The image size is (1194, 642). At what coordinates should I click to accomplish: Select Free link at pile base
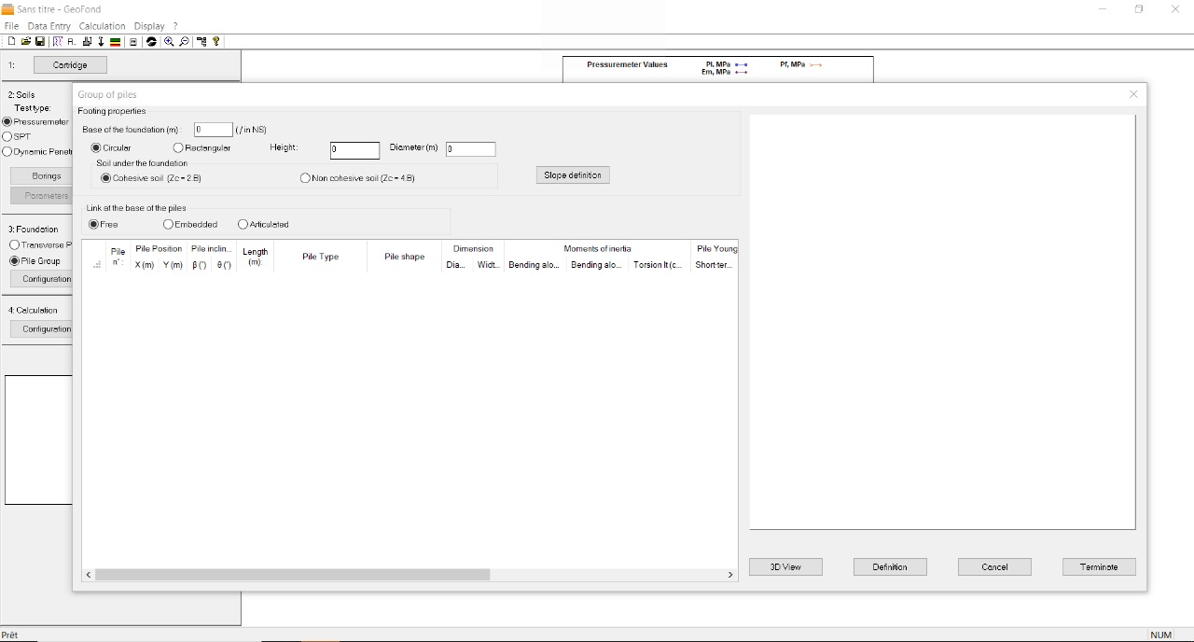pos(104,224)
